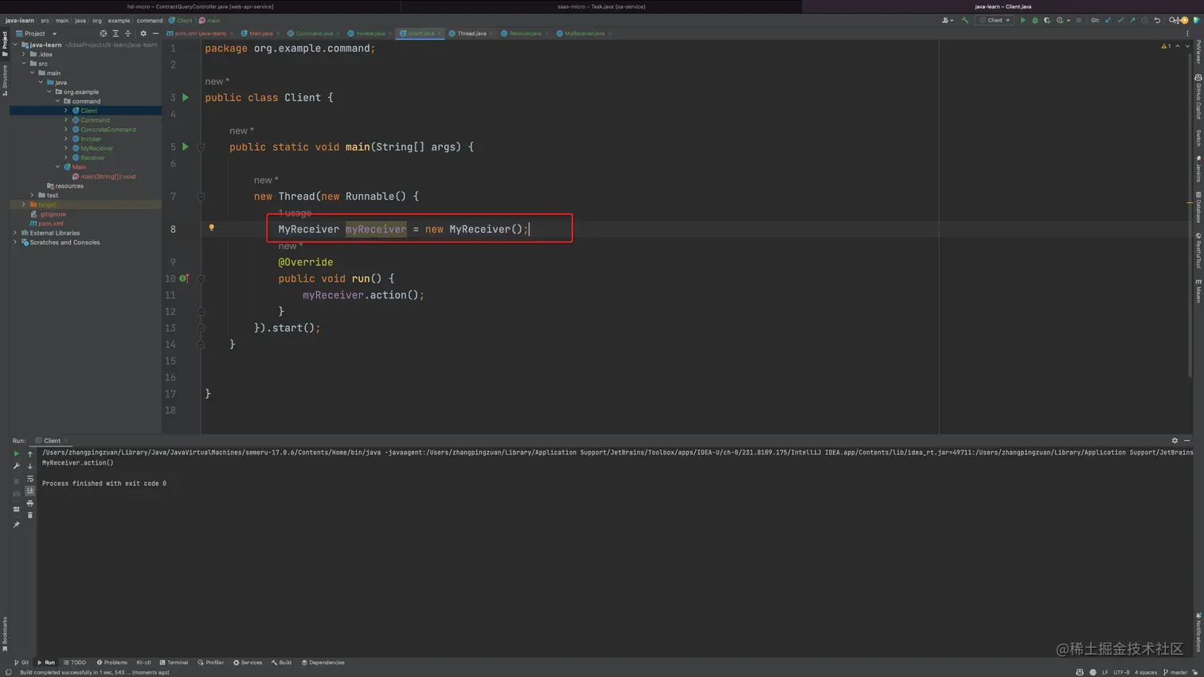Run Client with the toolbar play icon
The height and width of the screenshot is (677, 1204).
[1022, 21]
